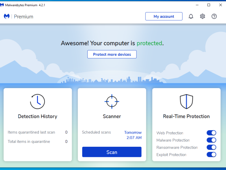
Task: Open the Real-Time Protection card title
Action: pyautogui.click(x=186, y=116)
